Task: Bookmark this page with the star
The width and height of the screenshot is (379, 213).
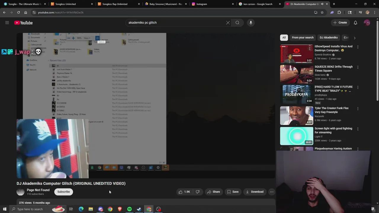Action: click(322, 12)
